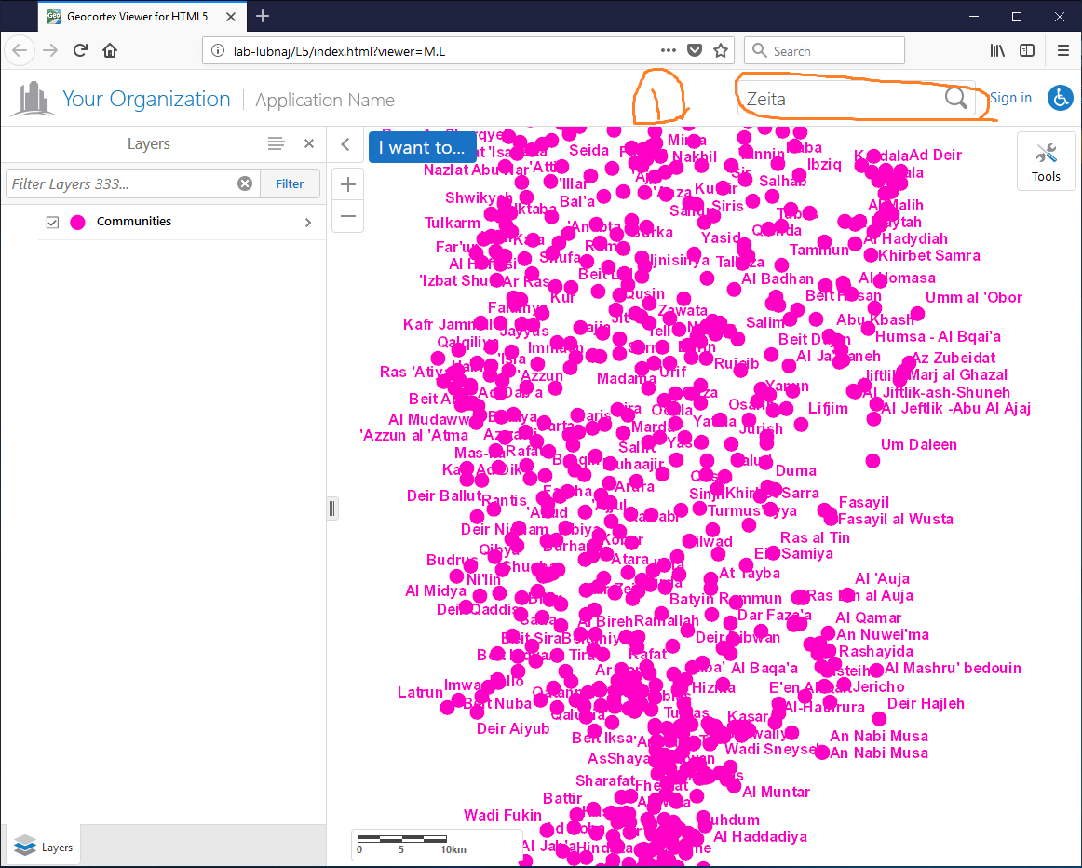Click the address bar URL
This screenshot has height=868, width=1082.
click(339, 51)
